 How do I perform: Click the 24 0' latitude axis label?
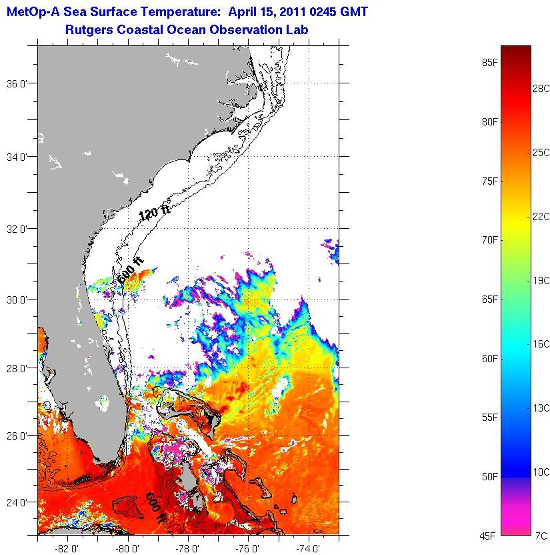click(17, 502)
